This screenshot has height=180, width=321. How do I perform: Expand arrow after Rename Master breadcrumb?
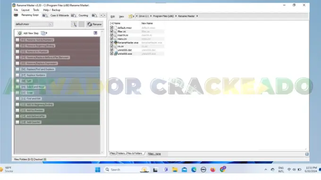click(x=197, y=16)
